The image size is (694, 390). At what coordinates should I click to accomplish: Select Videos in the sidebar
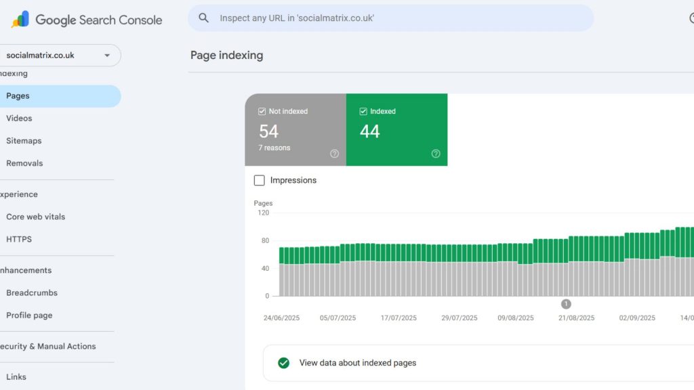[19, 118]
